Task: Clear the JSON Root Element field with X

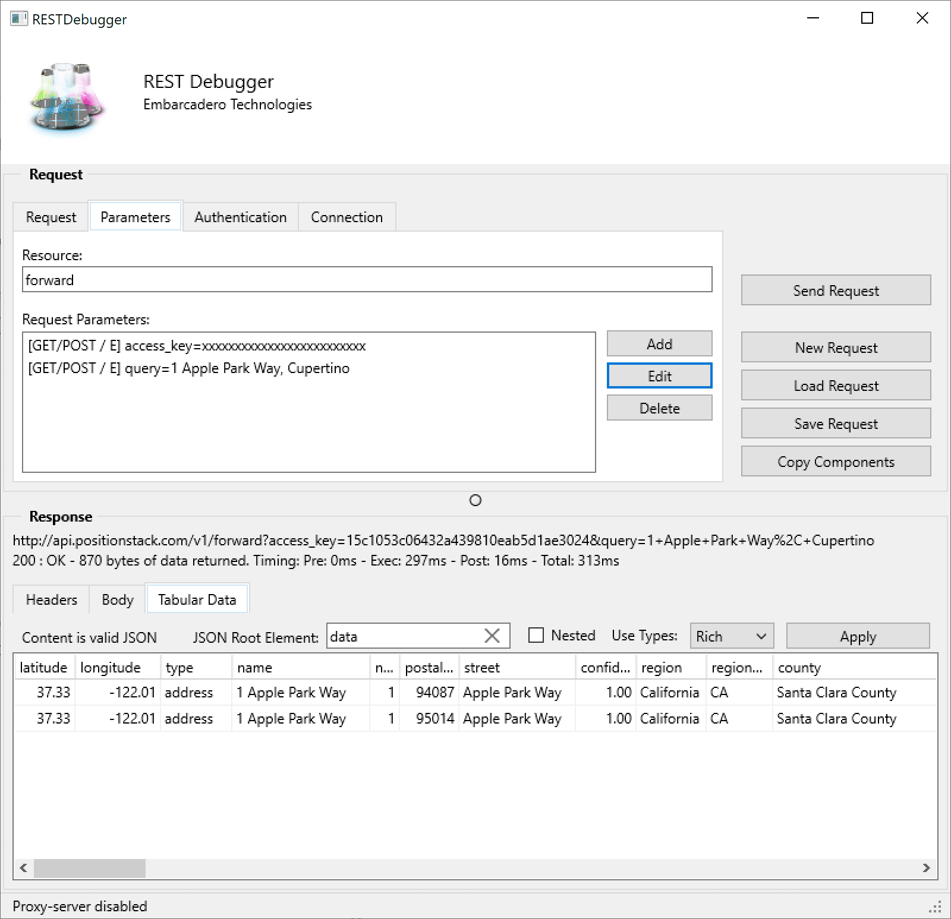Action: 492,636
